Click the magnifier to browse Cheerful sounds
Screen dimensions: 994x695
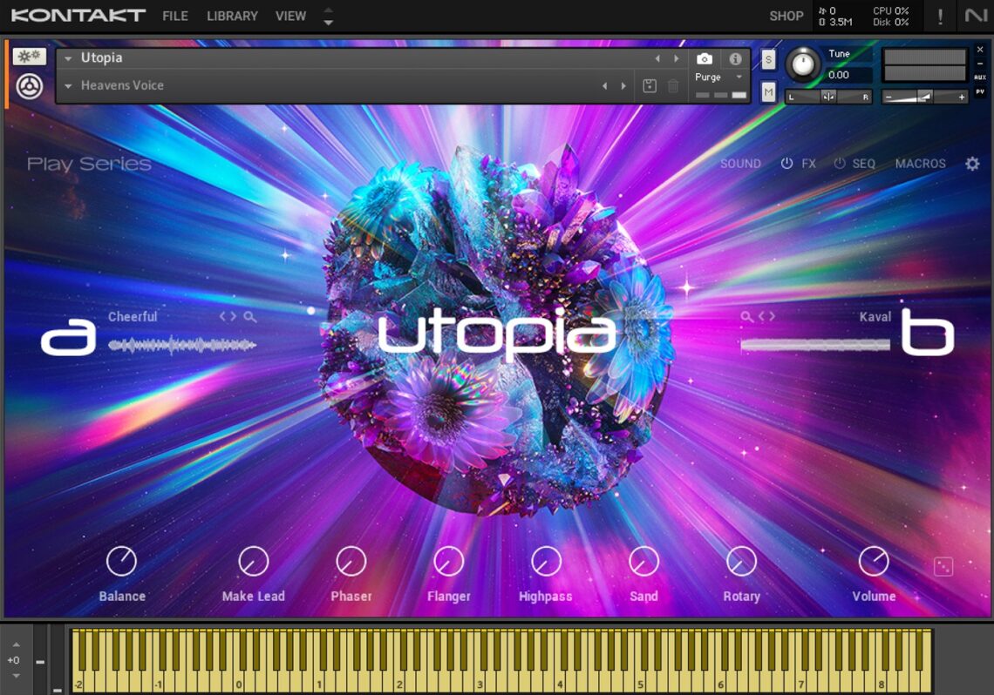pos(249,317)
